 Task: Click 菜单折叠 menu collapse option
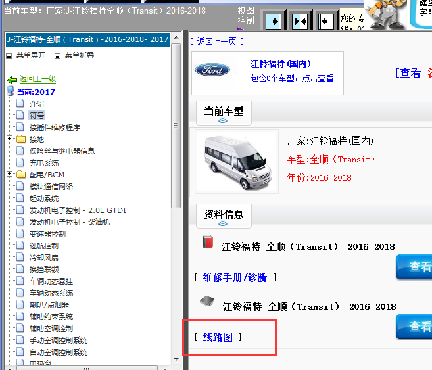coord(80,55)
